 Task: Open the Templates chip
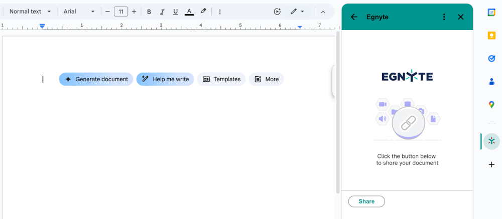pos(221,79)
